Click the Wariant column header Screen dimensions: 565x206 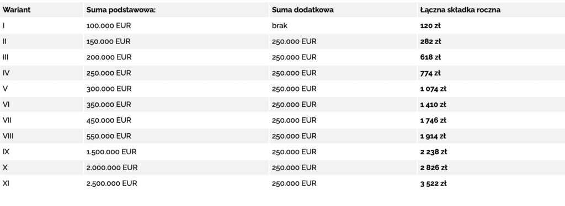[x=17, y=10]
